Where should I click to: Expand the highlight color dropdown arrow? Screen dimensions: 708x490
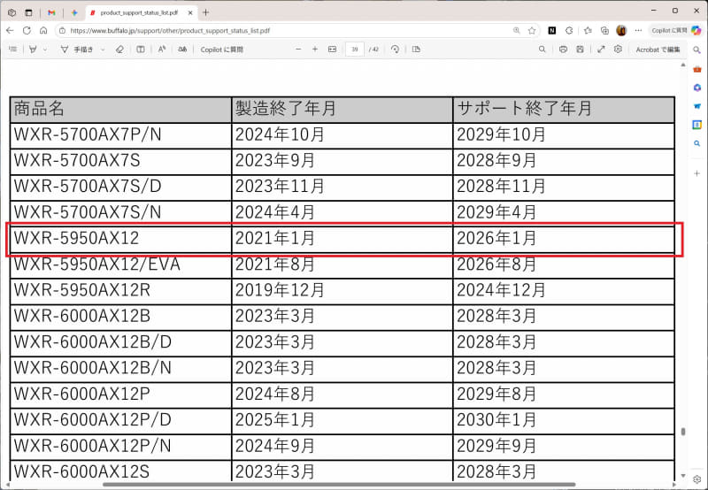pos(45,50)
